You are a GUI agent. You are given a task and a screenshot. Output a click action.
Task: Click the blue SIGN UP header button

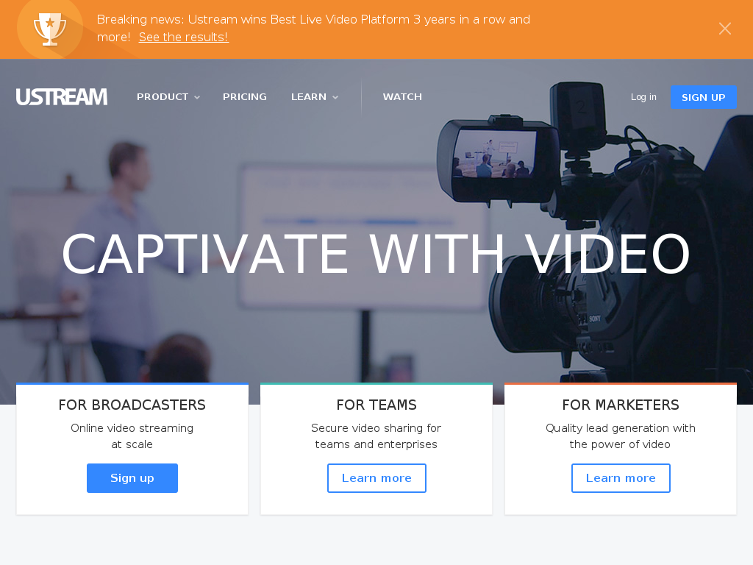click(x=703, y=97)
